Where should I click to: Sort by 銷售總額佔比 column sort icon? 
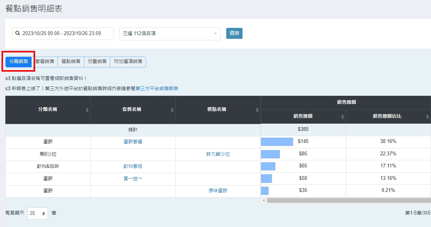(x=428, y=117)
